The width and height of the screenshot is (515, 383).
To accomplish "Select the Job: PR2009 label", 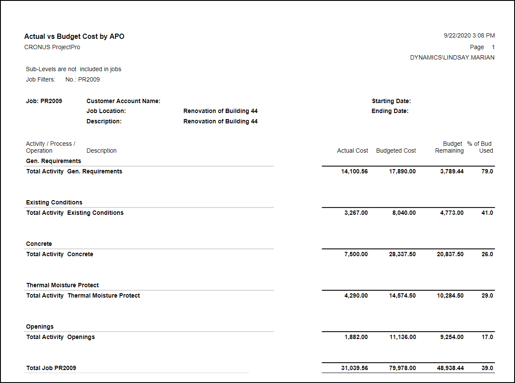I will (44, 101).
